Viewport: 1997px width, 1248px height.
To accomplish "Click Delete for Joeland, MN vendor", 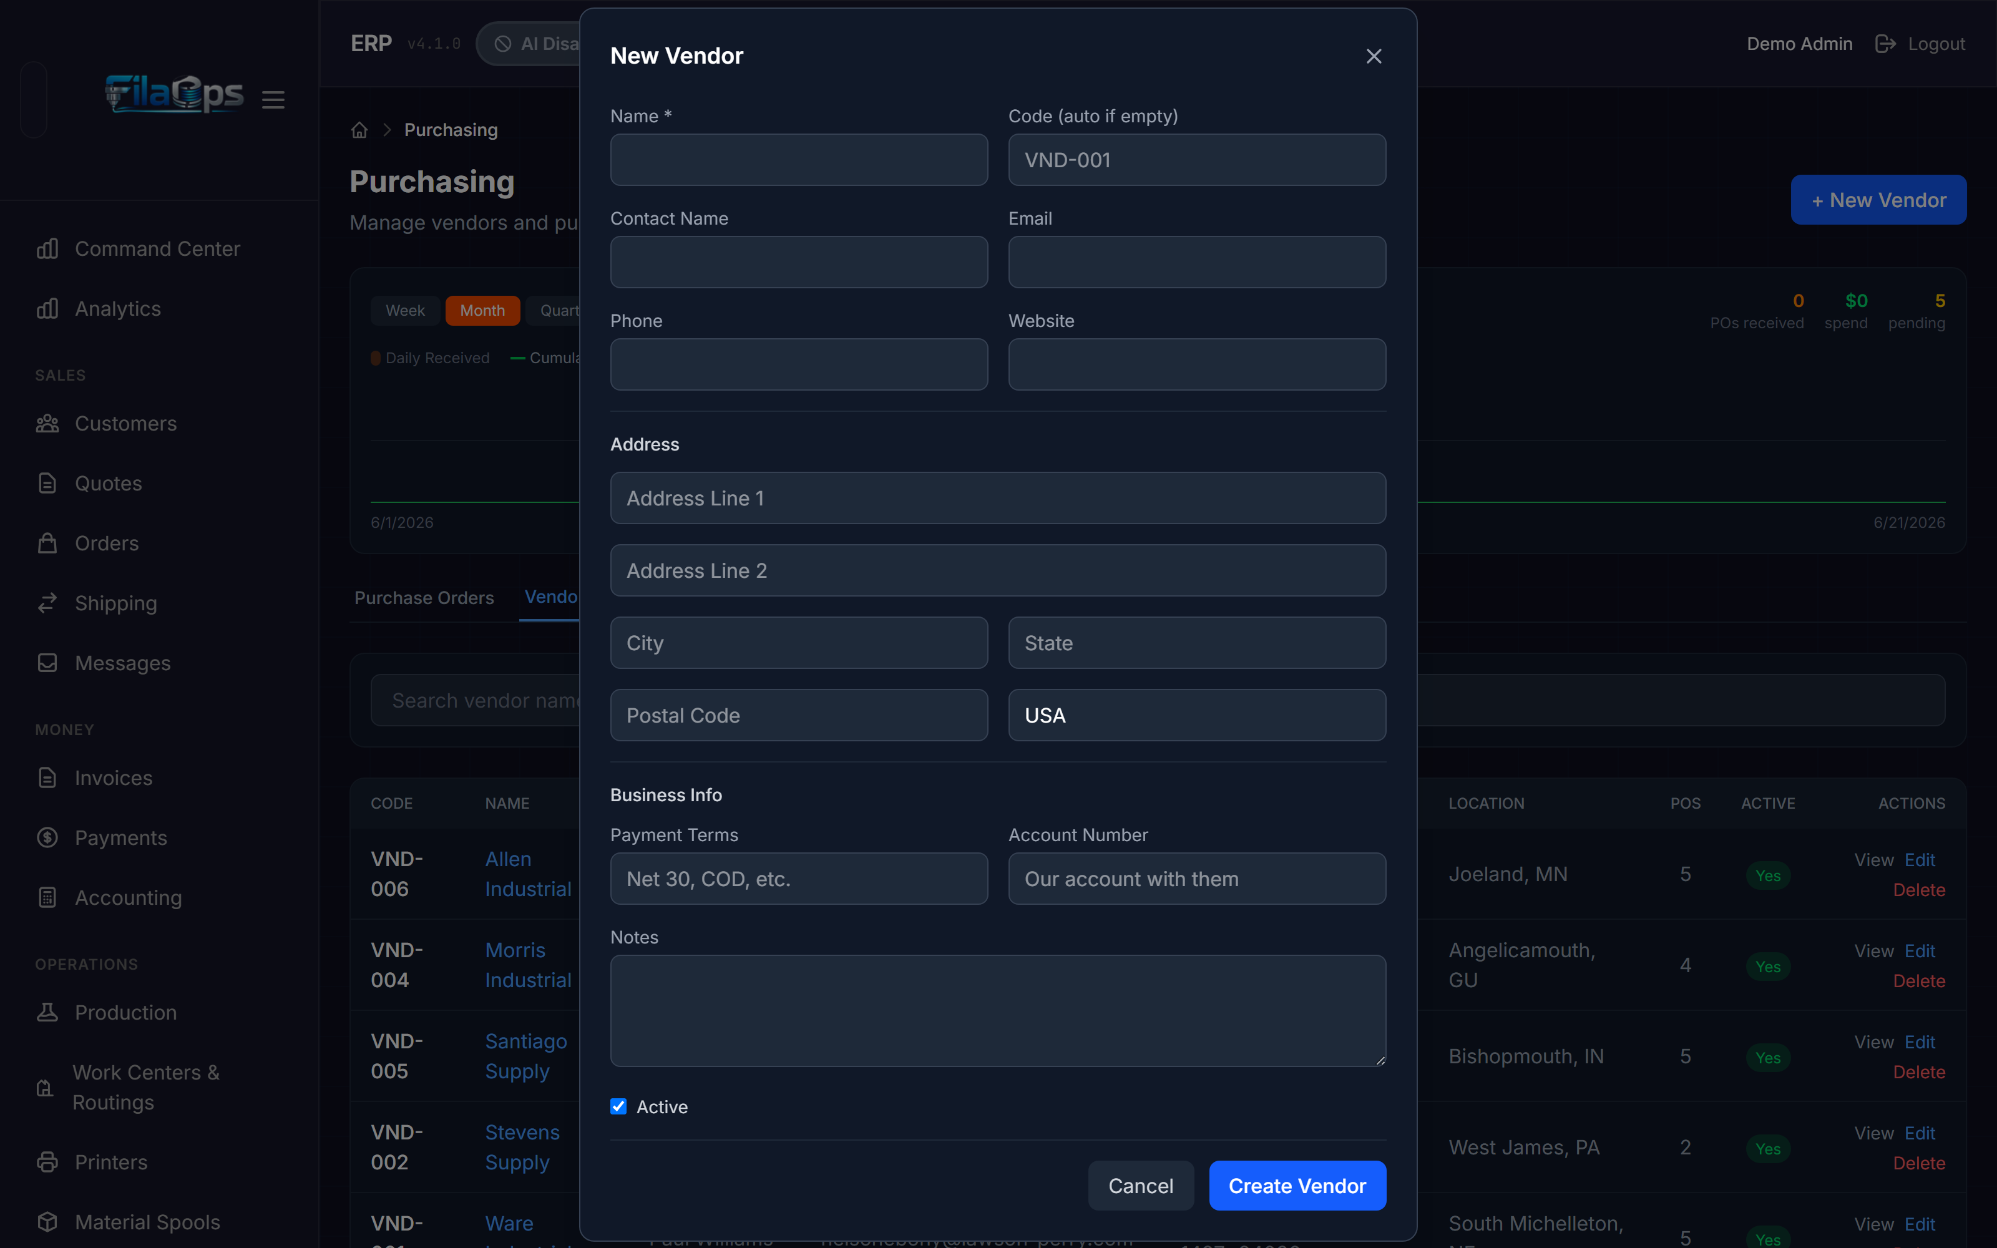I will [1918, 890].
